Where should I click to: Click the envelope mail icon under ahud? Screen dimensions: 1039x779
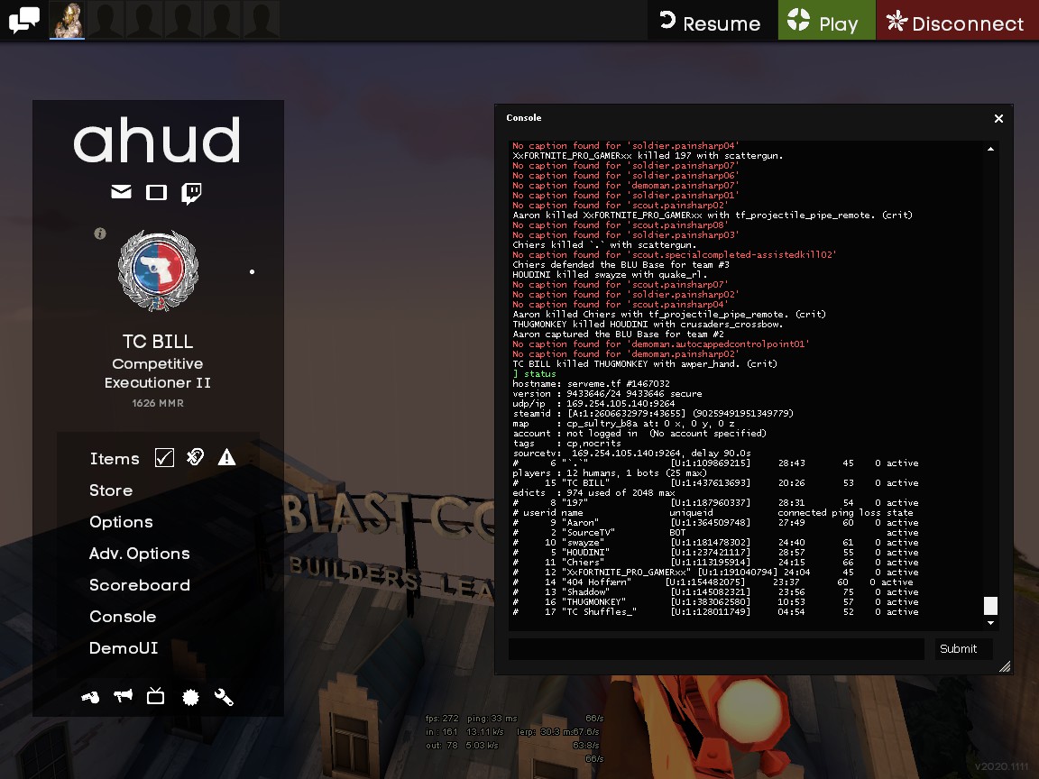click(x=121, y=192)
